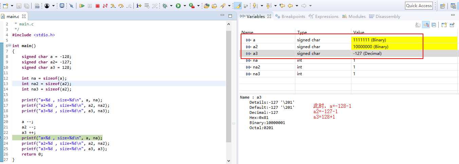Image resolution: width=459 pixels, height=164 pixels.
Task: Click the Open New View icon
Action: [444, 25]
